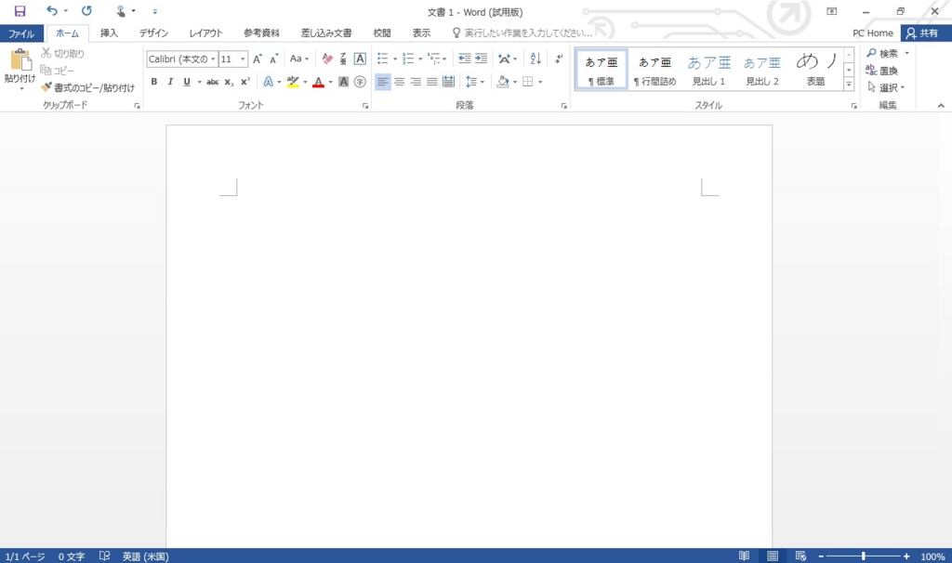This screenshot has height=563, width=952.
Task: Open the ファイル tab
Action: (x=21, y=33)
